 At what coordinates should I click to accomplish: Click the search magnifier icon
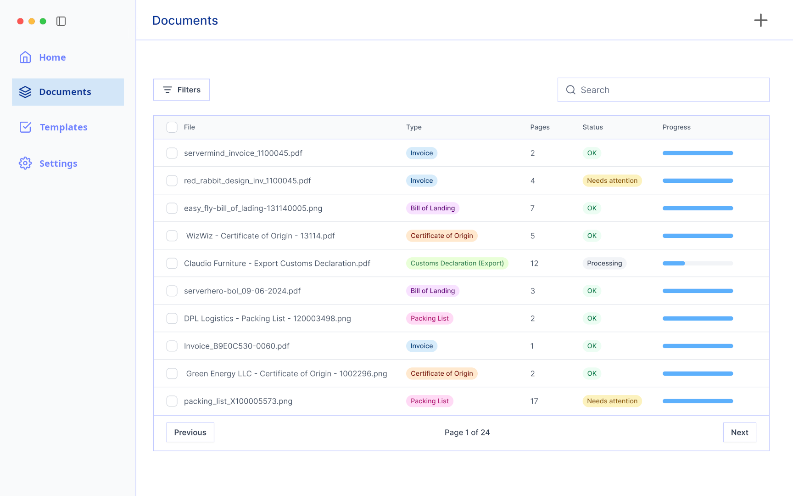coord(570,90)
